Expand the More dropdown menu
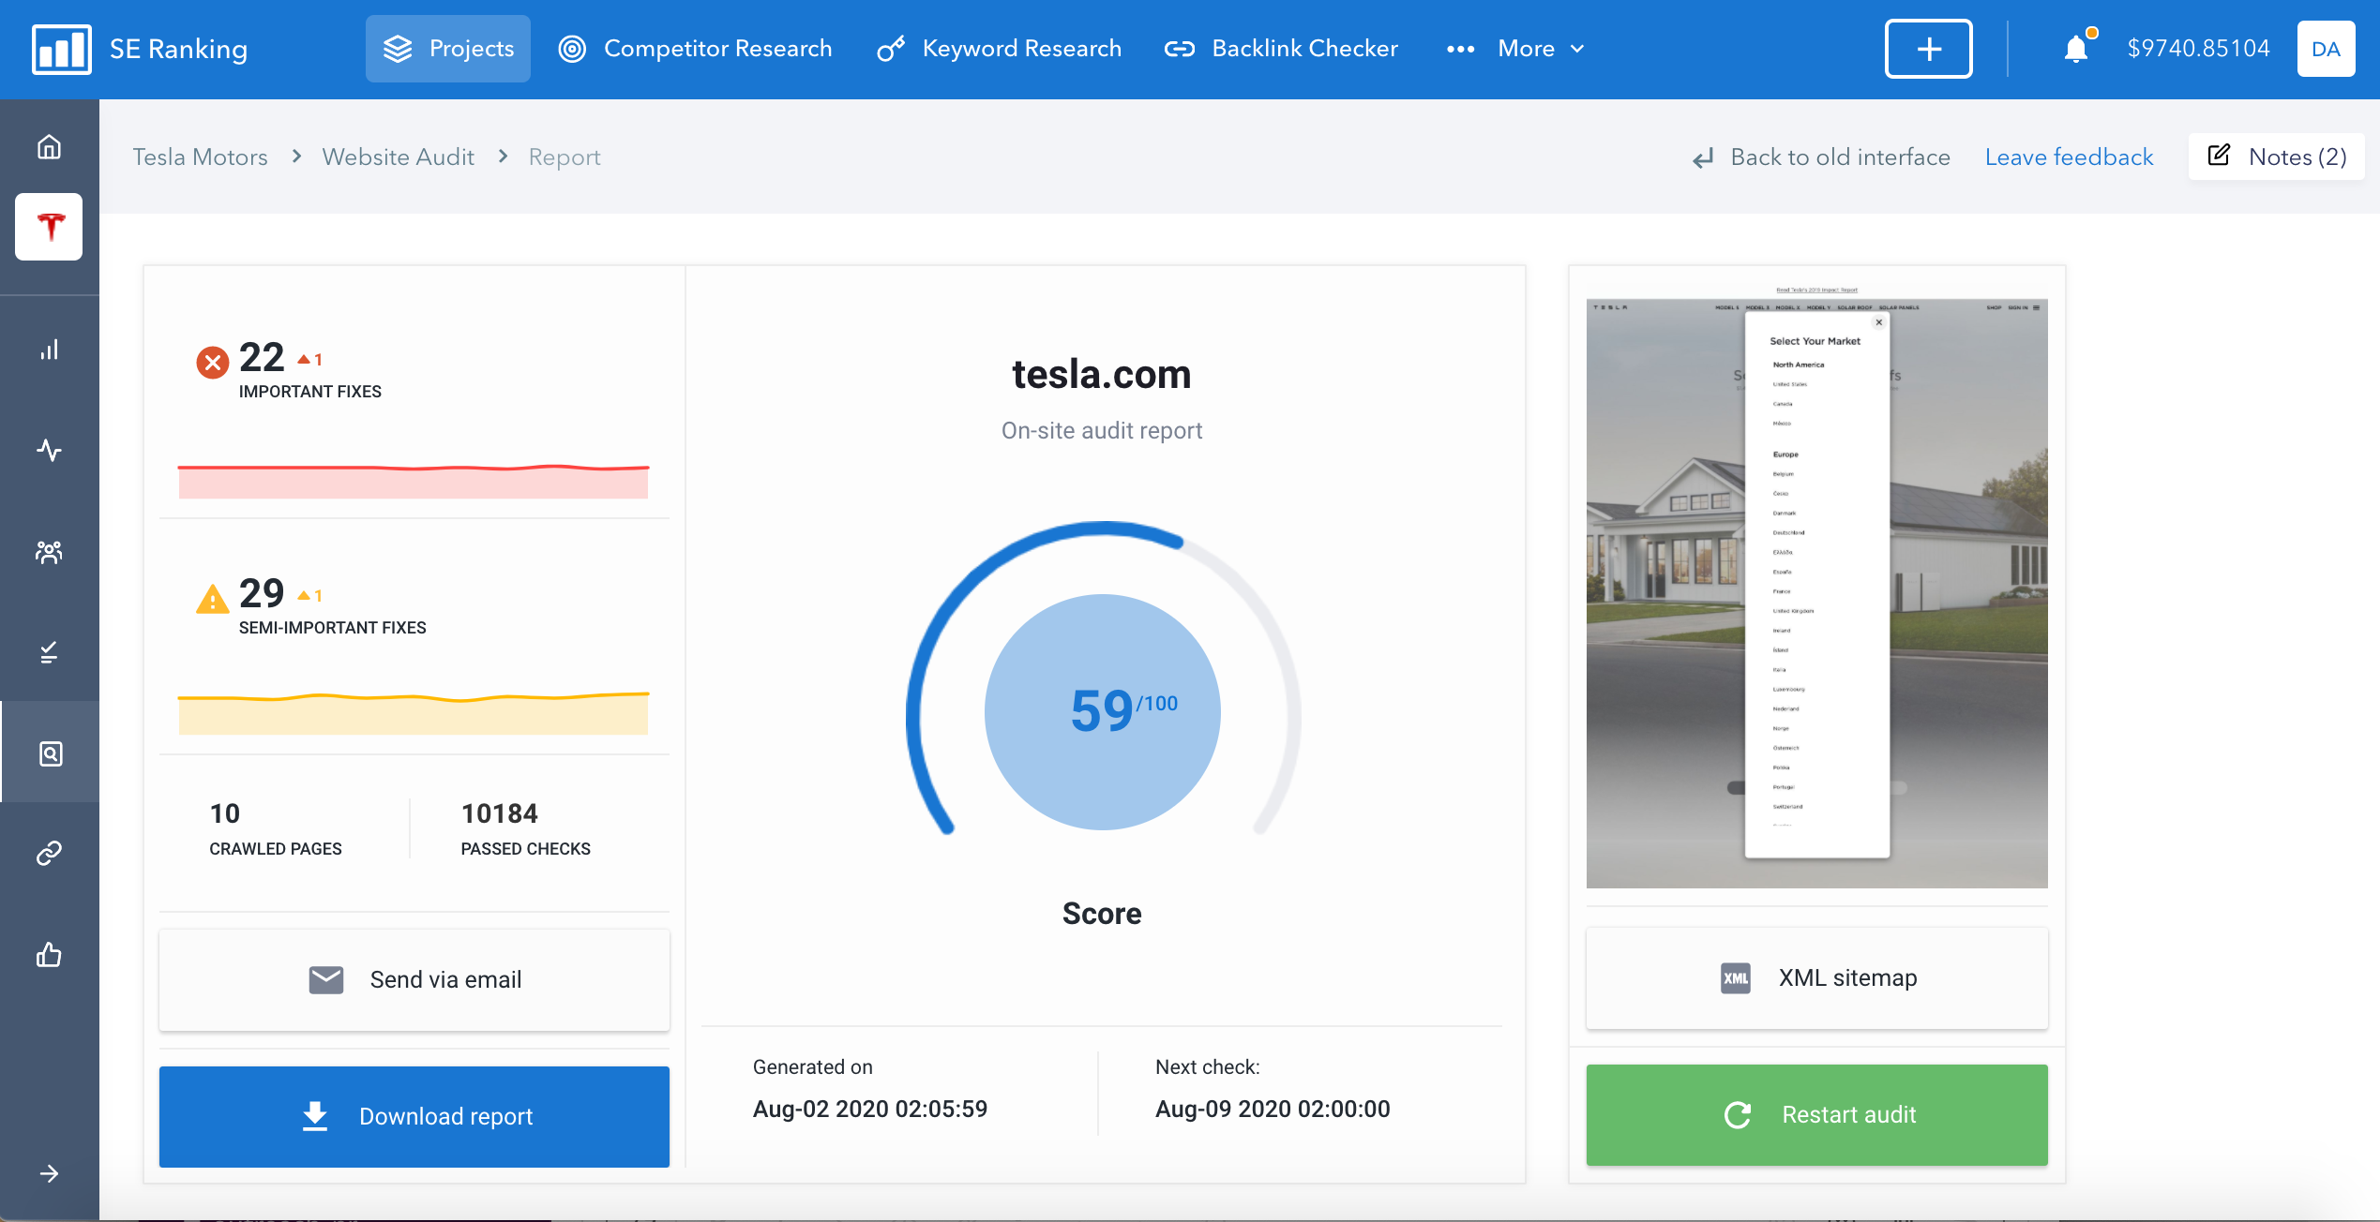Viewport: 2380px width, 1222px height. pos(1516,49)
